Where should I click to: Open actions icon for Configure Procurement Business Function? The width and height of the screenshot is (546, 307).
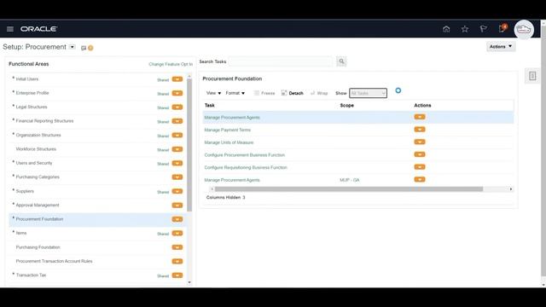[420, 154]
